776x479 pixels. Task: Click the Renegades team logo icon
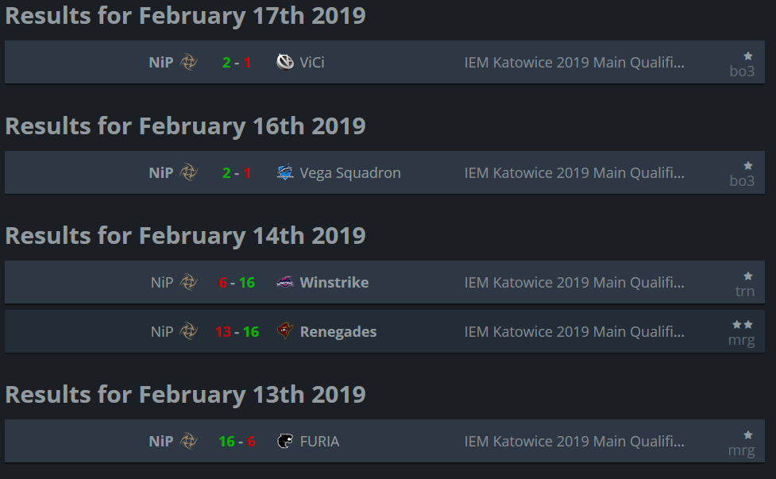(285, 331)
